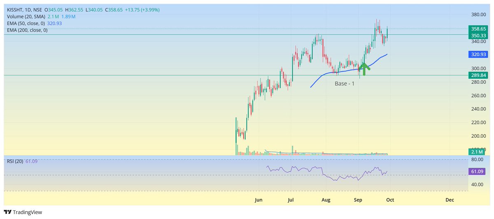Viewport: 494px width, 219px height.
Task: Click the 200.00 price axis label
Action: (x=479, y=136)
